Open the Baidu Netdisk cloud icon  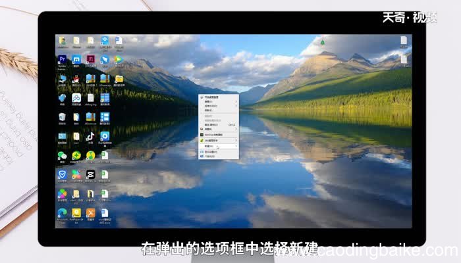click(x=76, y=98)
